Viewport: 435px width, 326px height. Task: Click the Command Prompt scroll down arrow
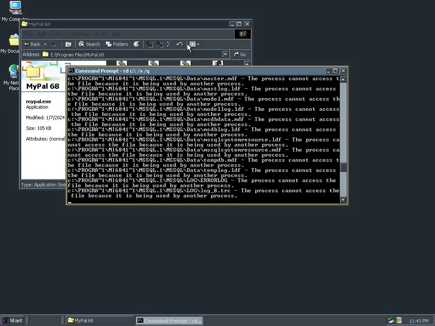click(x=343, y=200)
